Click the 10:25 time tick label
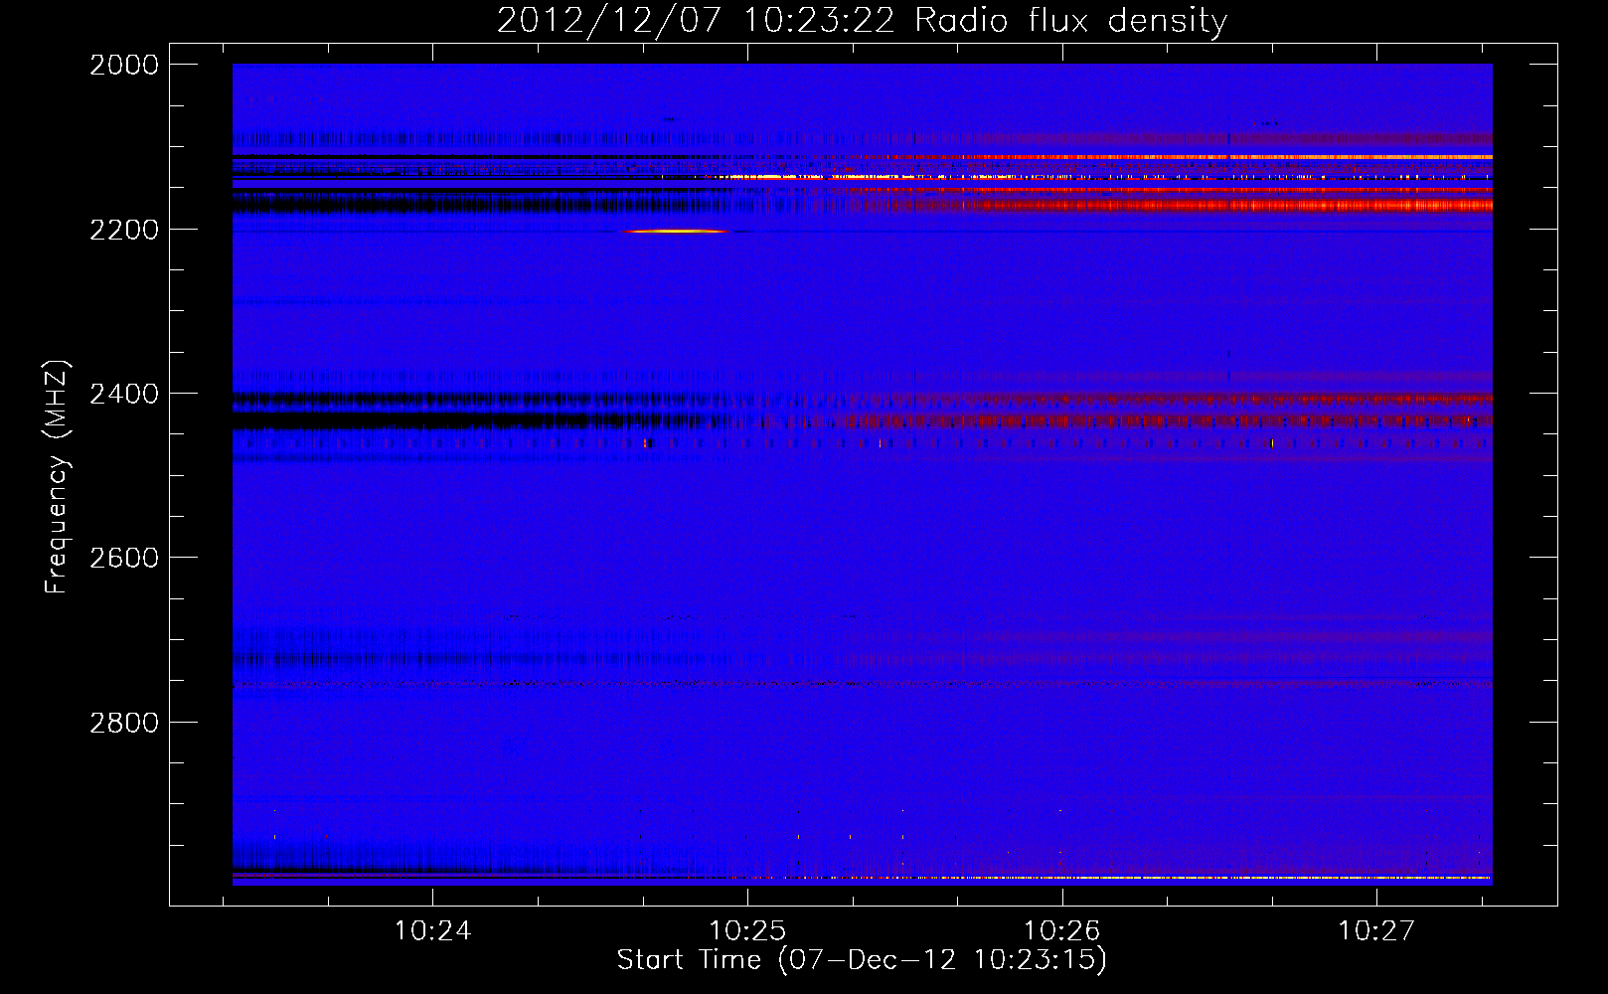 click(747, 931)
